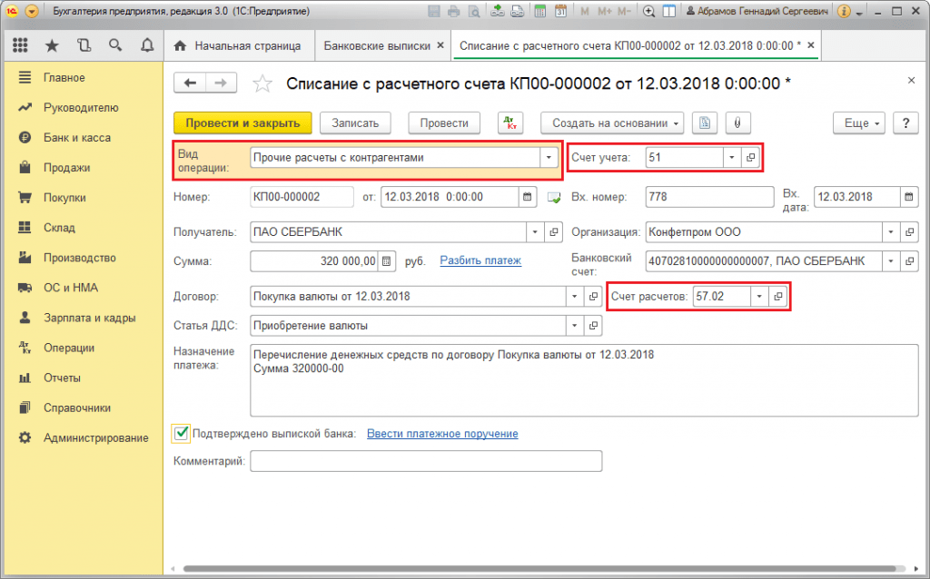Open Отчеты section
Image resolution: width=930 pixels, height=579 pixels.
pyautogui.click(x=62, y=378)
